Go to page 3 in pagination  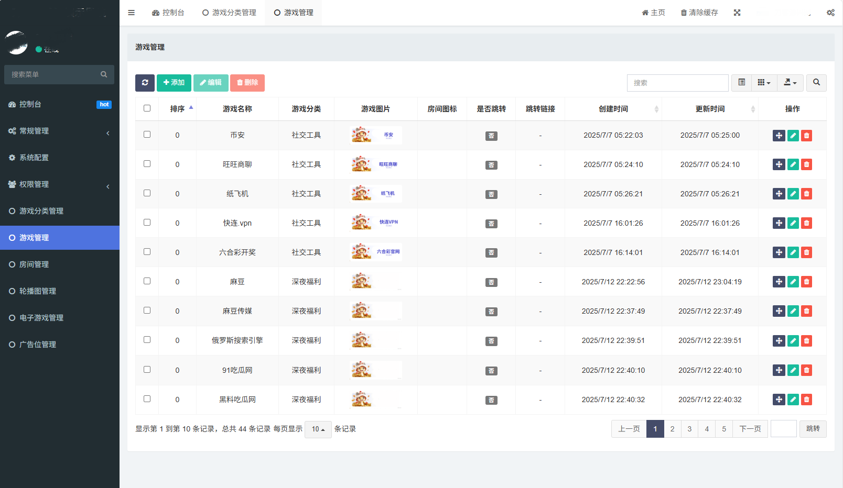coord(689,429)
